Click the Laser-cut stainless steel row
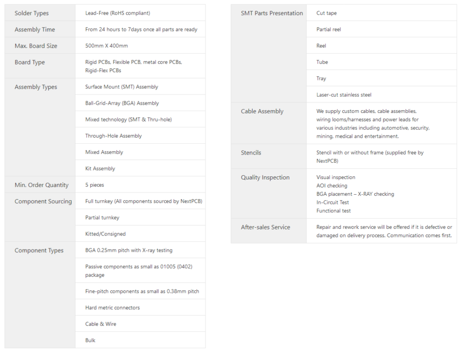This screenshot has height=352, width=462. point(344,94)
